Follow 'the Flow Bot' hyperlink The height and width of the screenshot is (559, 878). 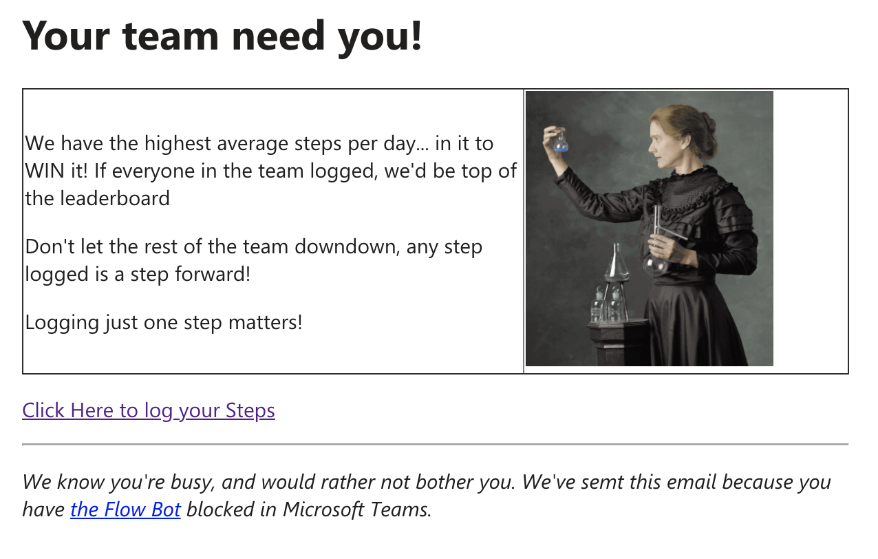(125, 509)
